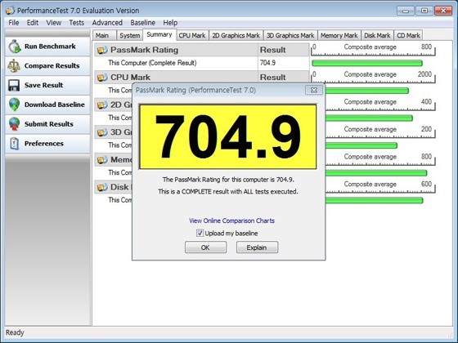
Task: Click the Download Baseline button label
Action: pyautogui.click(x=55, y=105)
